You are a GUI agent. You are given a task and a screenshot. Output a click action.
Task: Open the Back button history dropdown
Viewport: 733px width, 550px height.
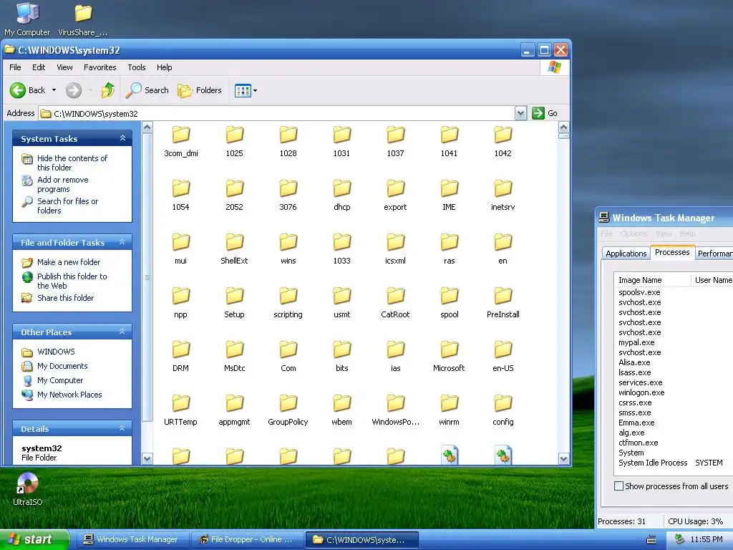click(54, 90)
